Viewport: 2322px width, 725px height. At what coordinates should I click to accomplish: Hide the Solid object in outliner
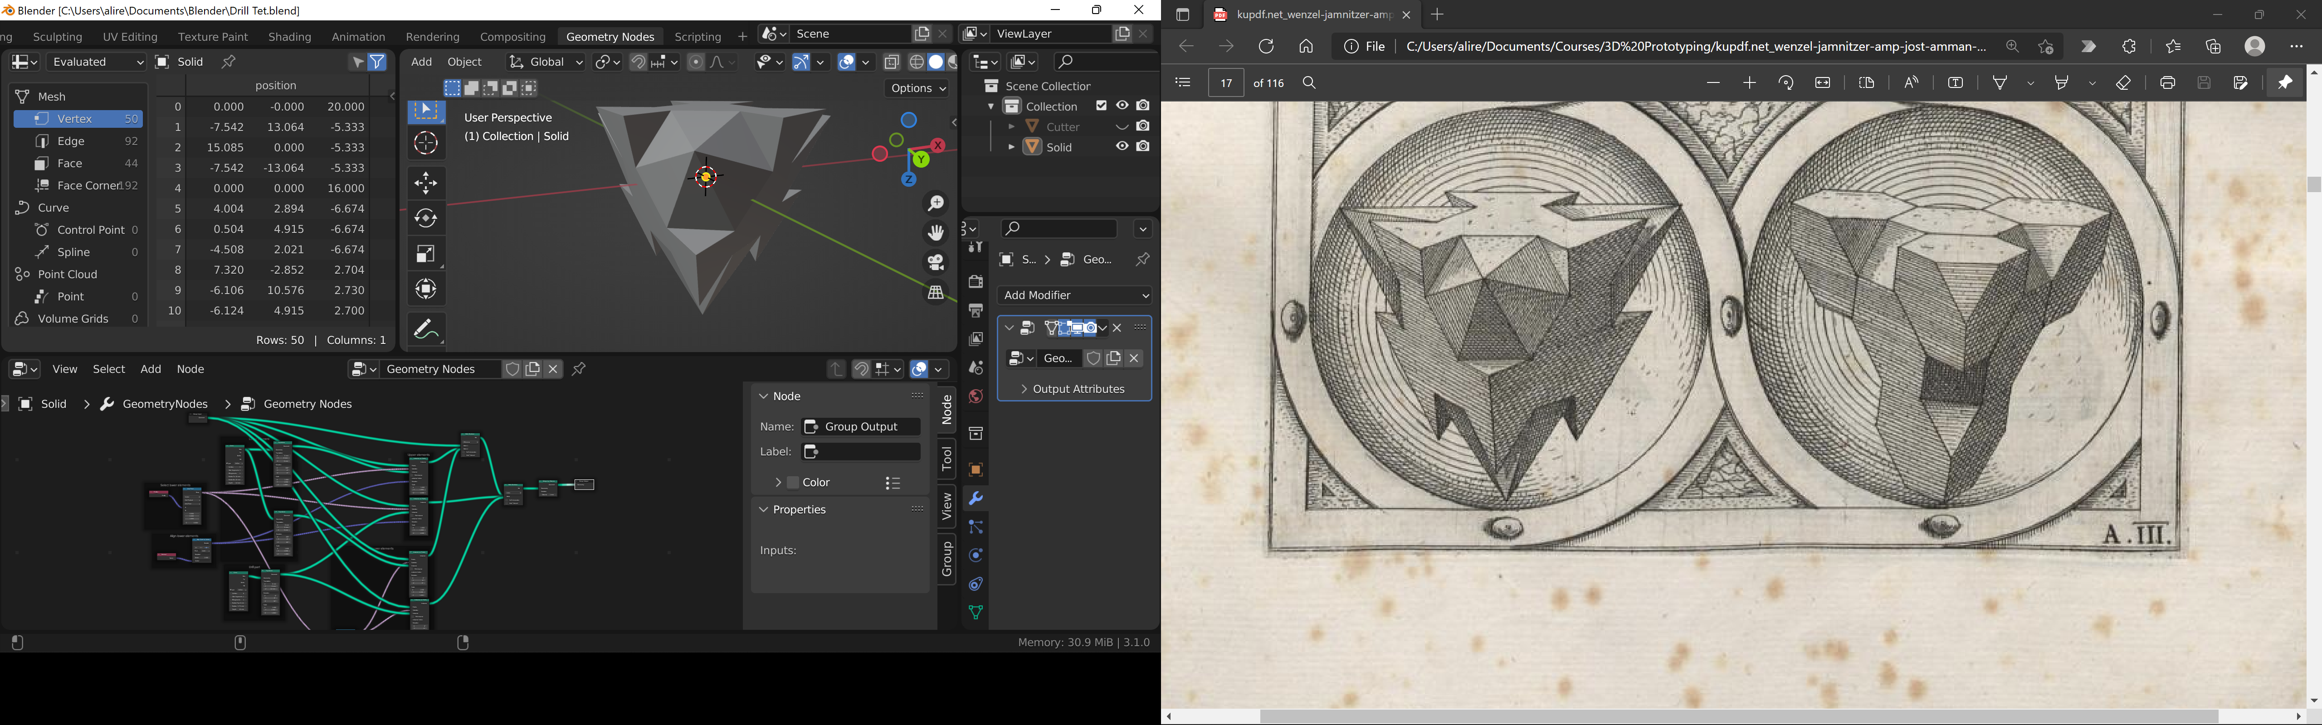tap(1122, 147)
